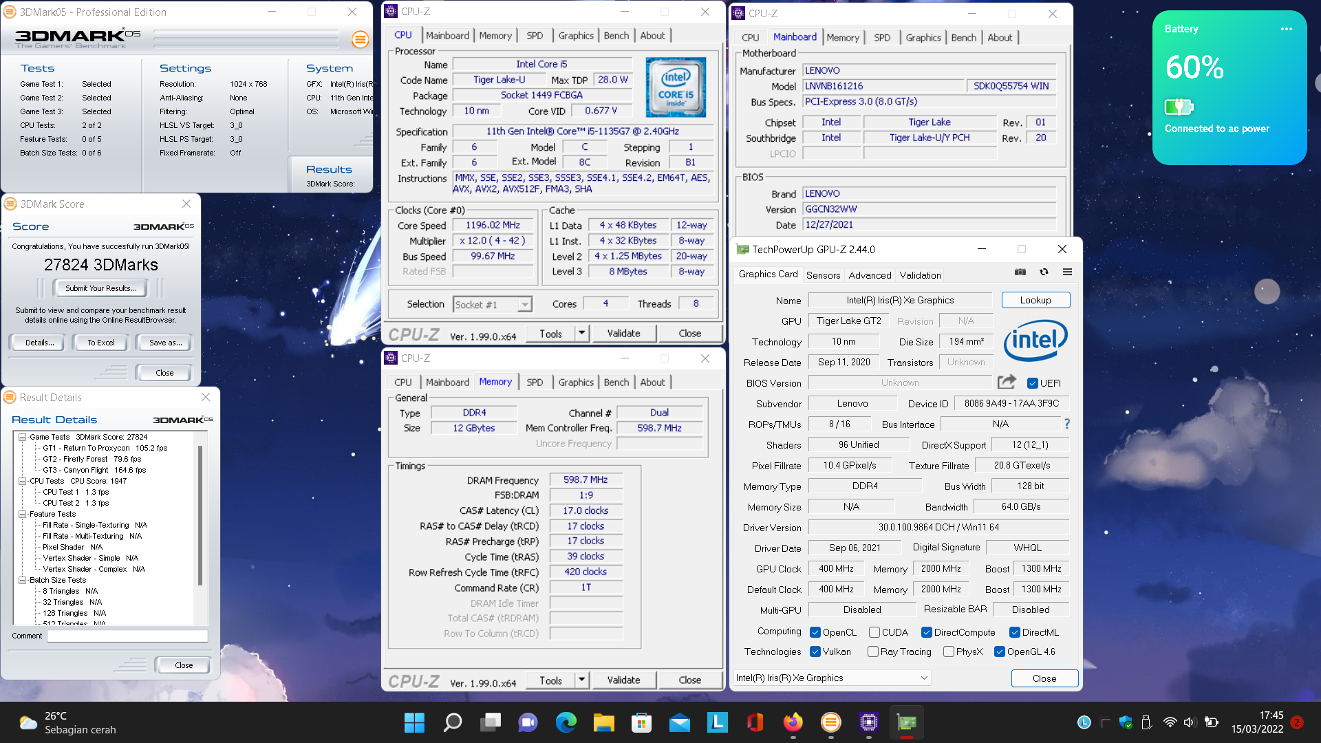Image resolution: width=1321 pixels, height=743 pixels.
Task: Click the volume icon in system tray
Action: 1190,722
